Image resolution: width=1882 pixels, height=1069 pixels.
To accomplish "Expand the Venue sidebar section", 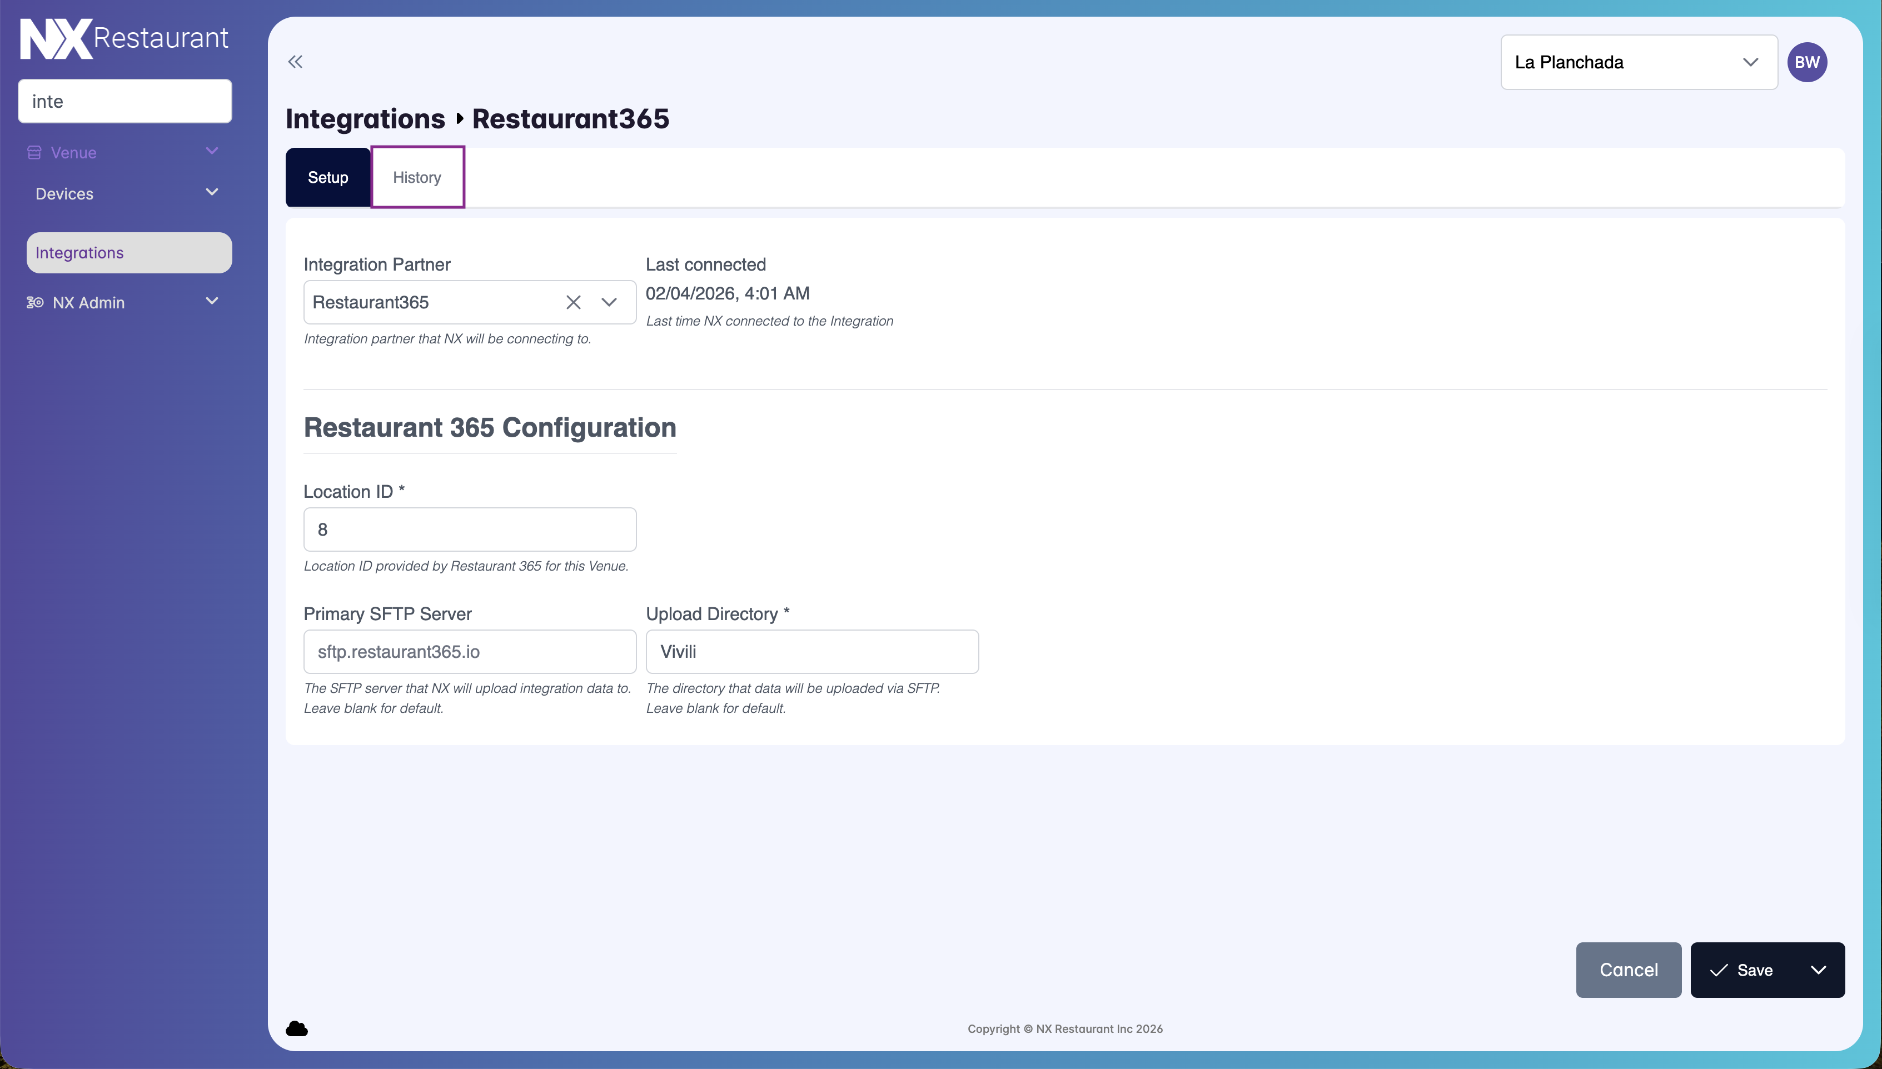I will 212,151.
